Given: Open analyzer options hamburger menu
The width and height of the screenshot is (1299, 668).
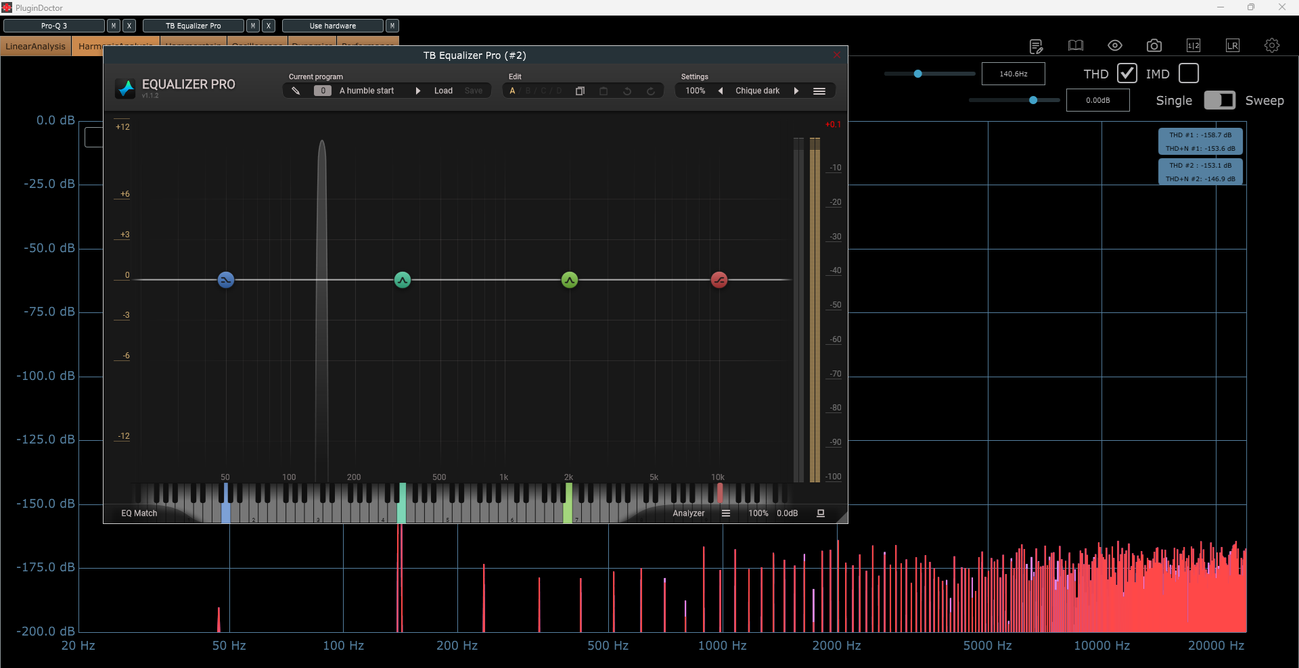Looking at the screenshot, I should (x=726, y=513).
